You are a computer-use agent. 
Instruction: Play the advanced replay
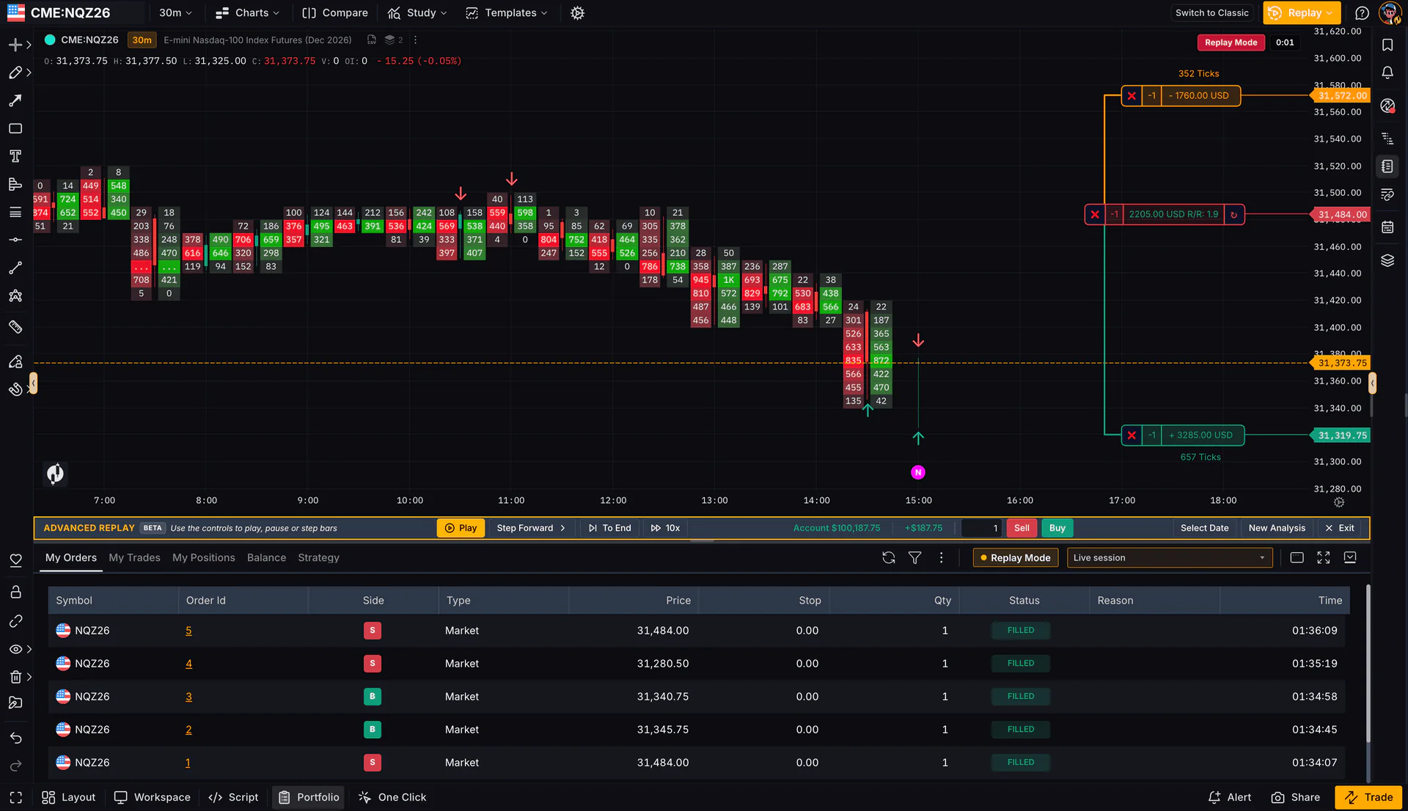click(x=461, y=528)
